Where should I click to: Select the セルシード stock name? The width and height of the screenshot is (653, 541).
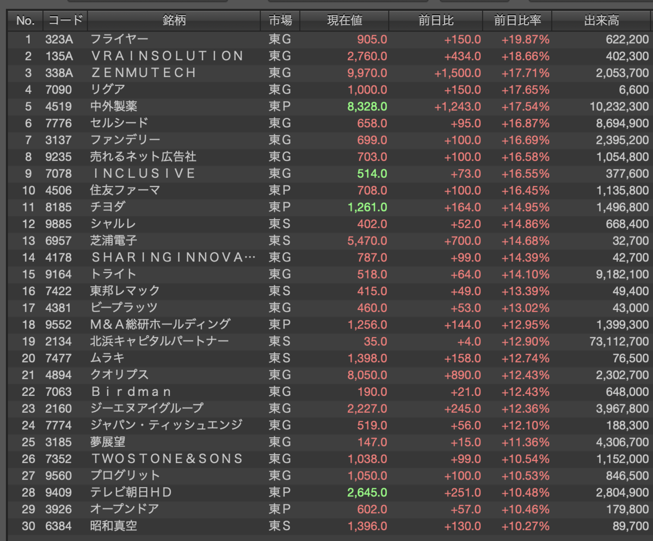tap(119, 123)
